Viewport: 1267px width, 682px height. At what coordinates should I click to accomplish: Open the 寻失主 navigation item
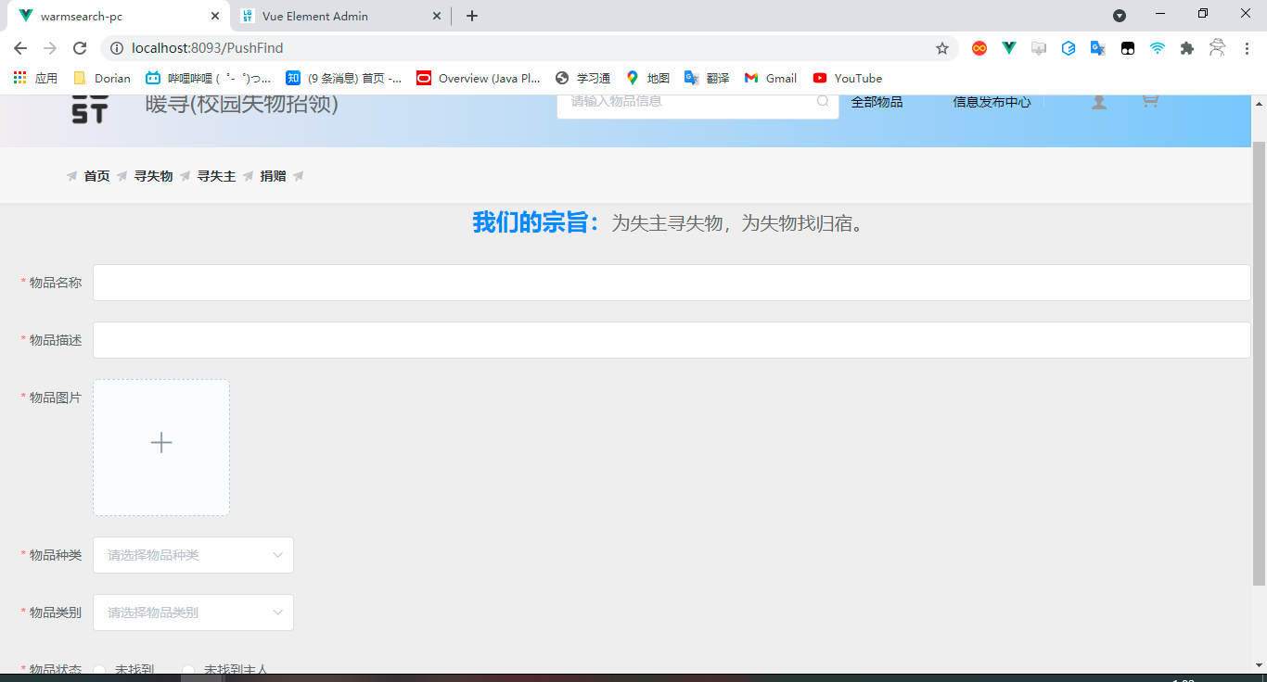click(x=216, y=176)
